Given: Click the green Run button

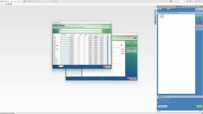Looking at the screenshot, I should point(200,106).
